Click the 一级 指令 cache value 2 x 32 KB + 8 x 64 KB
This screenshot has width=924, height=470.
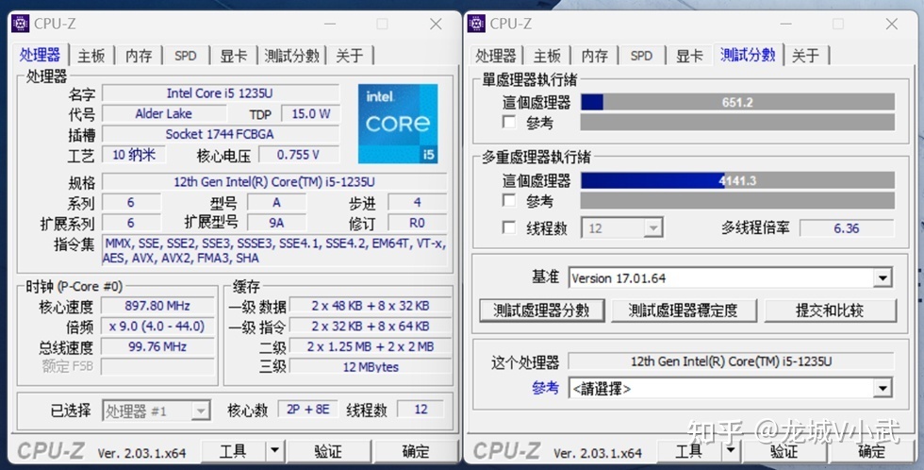[x=371, y=327]
